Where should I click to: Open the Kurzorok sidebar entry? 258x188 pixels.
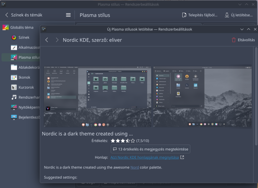(20, 87)
